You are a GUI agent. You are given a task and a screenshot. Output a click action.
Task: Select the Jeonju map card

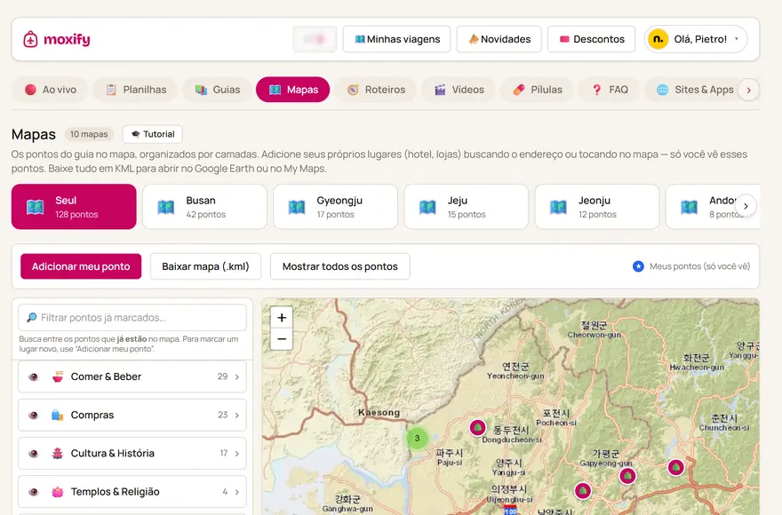[597, 207]
